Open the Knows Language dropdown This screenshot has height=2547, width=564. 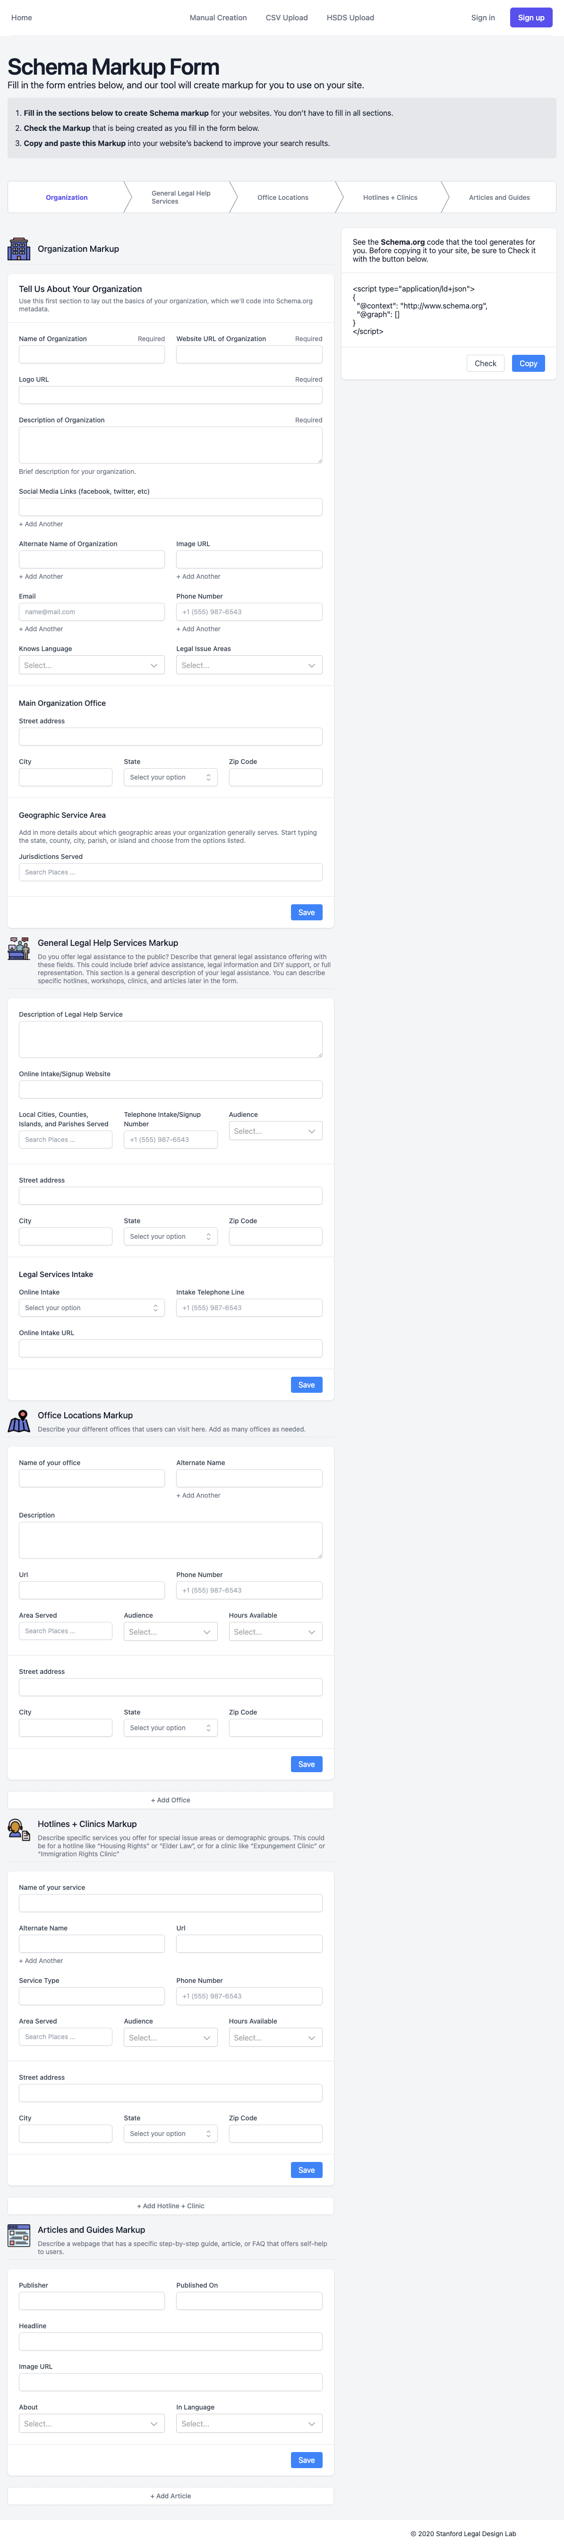(92, 665)
